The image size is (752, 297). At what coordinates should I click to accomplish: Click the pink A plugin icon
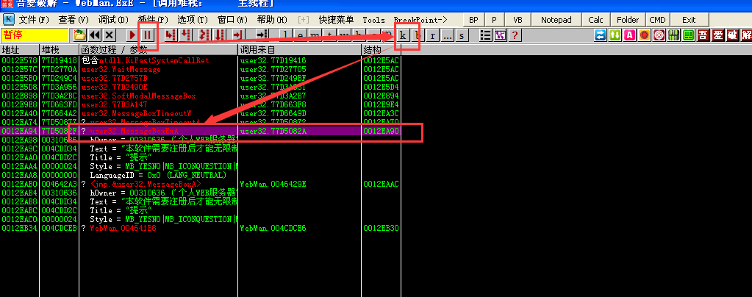coord(630,35)
